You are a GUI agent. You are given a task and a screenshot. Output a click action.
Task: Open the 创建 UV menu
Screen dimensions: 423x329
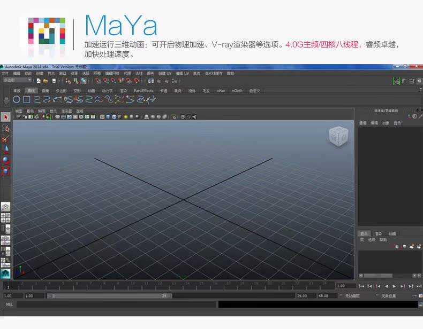pyautogui.click(x=165, y=74)
